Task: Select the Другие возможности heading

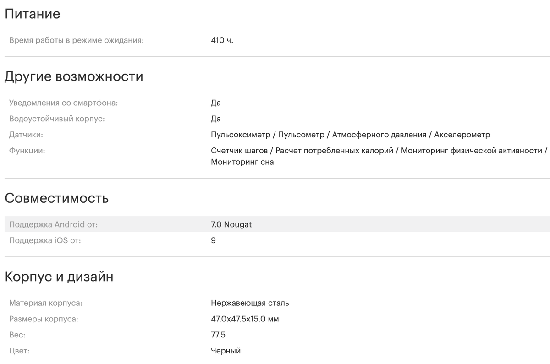Action: (x=74, y=76)
